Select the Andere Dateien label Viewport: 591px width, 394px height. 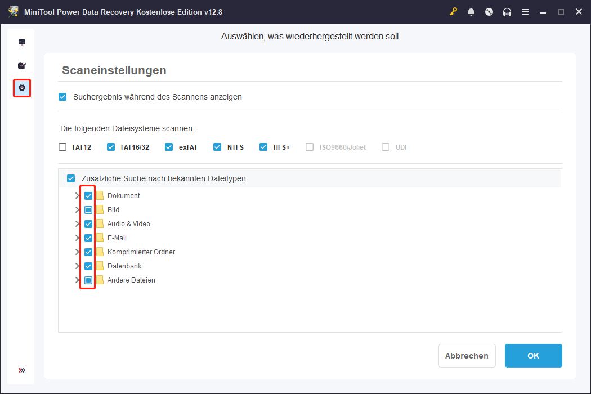click(x=131, y=280)
